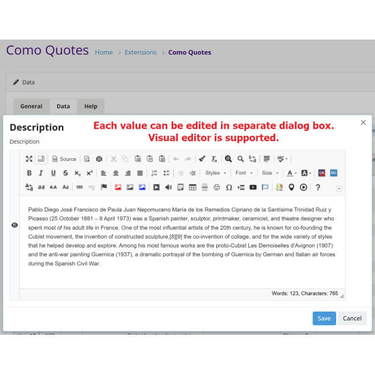Toggle subscript formatting
Image resolution: width=375 pixels, height=375 pixels.
coord(78,173)
